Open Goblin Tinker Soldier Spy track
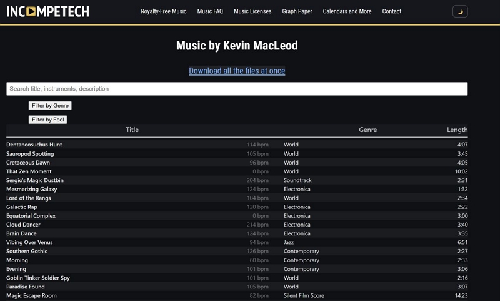Image resolution: width=500 pixels, height=301 pixels. (x=38, y=278)
